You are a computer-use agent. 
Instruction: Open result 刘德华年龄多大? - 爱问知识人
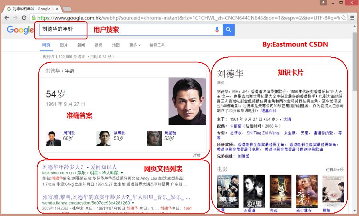pyautogui.click(x=79, y=167)
